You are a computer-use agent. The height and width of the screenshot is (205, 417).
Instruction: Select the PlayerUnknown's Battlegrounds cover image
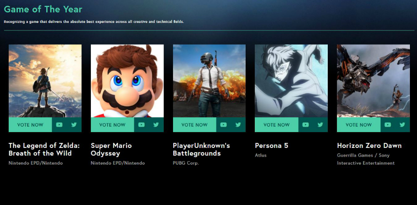pos(209,81)
